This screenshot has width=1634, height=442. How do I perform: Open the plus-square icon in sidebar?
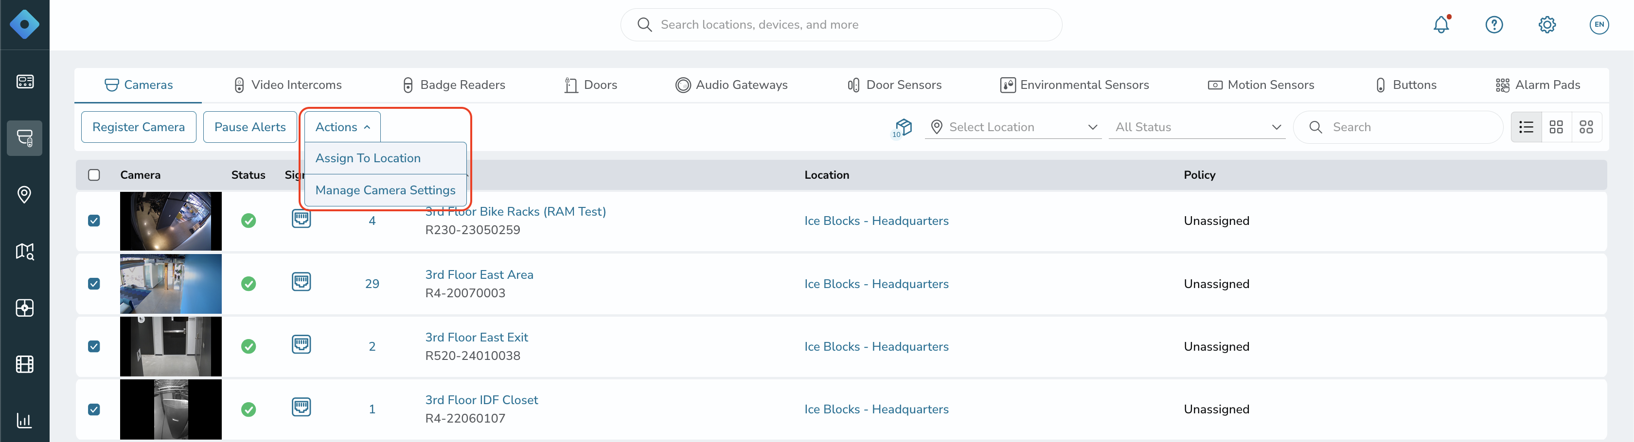[x=25, y=308]
